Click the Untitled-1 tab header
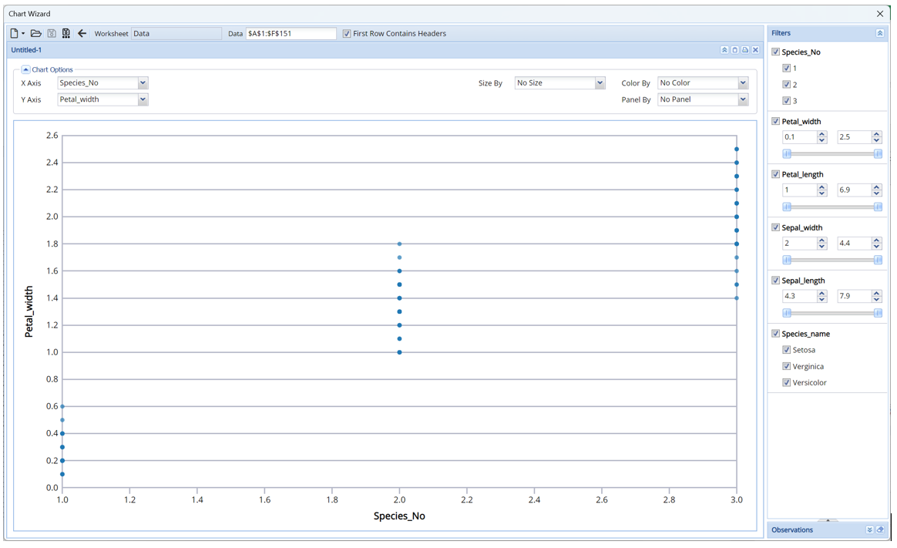 pos(26,49)
